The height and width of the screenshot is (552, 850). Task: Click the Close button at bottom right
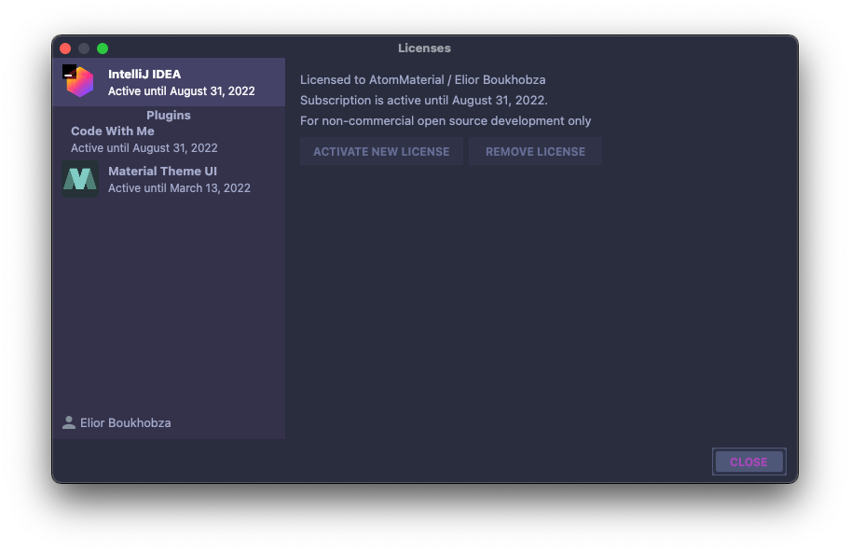(x=748, y=462)
